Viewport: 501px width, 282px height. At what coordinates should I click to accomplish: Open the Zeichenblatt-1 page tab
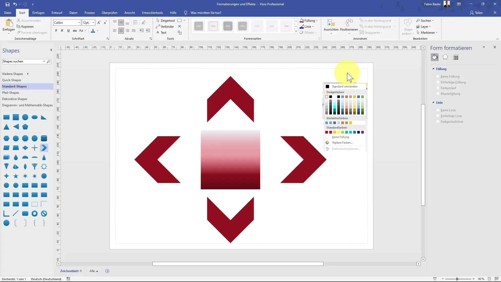[x=71, y=271]
